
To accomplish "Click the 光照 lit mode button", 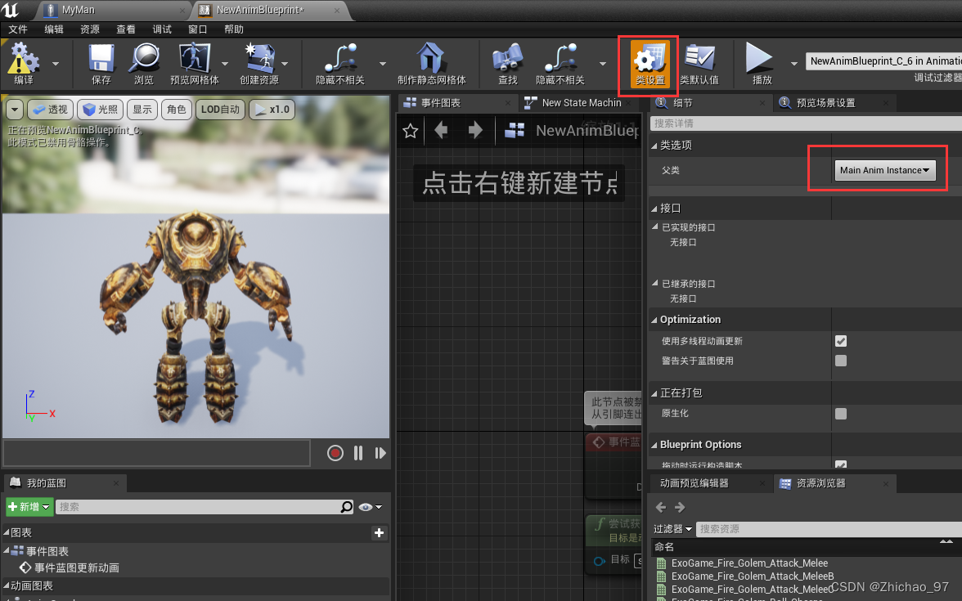I will click(x=100, y=110).
